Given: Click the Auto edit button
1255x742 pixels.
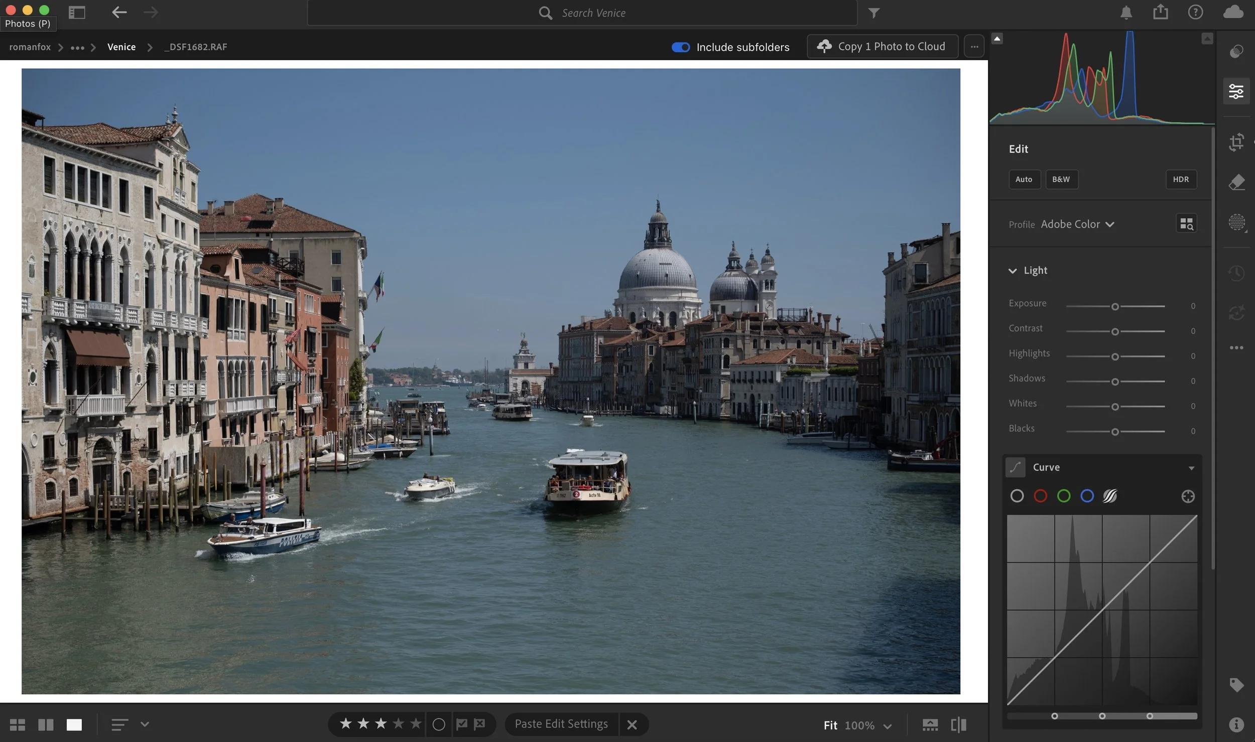Looking at the screenshot, I should point(1024,179).
